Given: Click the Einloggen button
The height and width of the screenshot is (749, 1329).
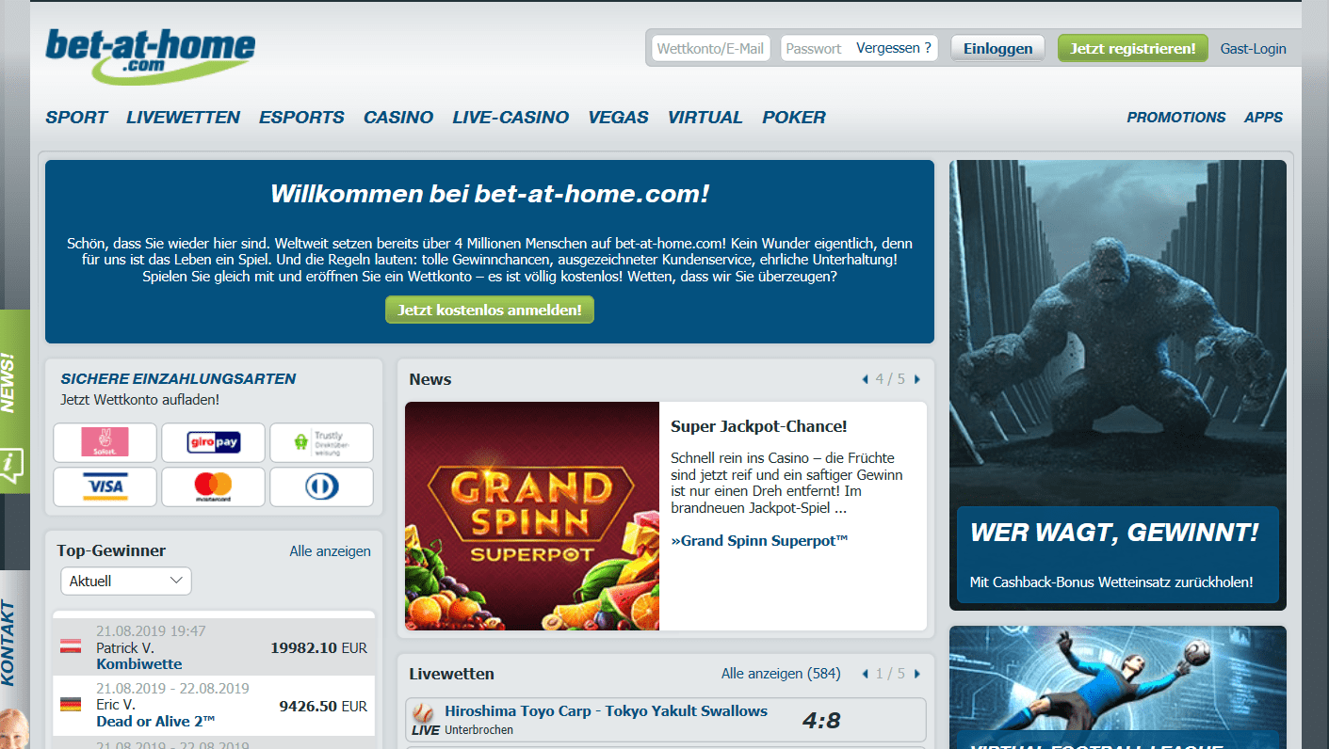Looking at the screenshot, I should tap(997, 48).
